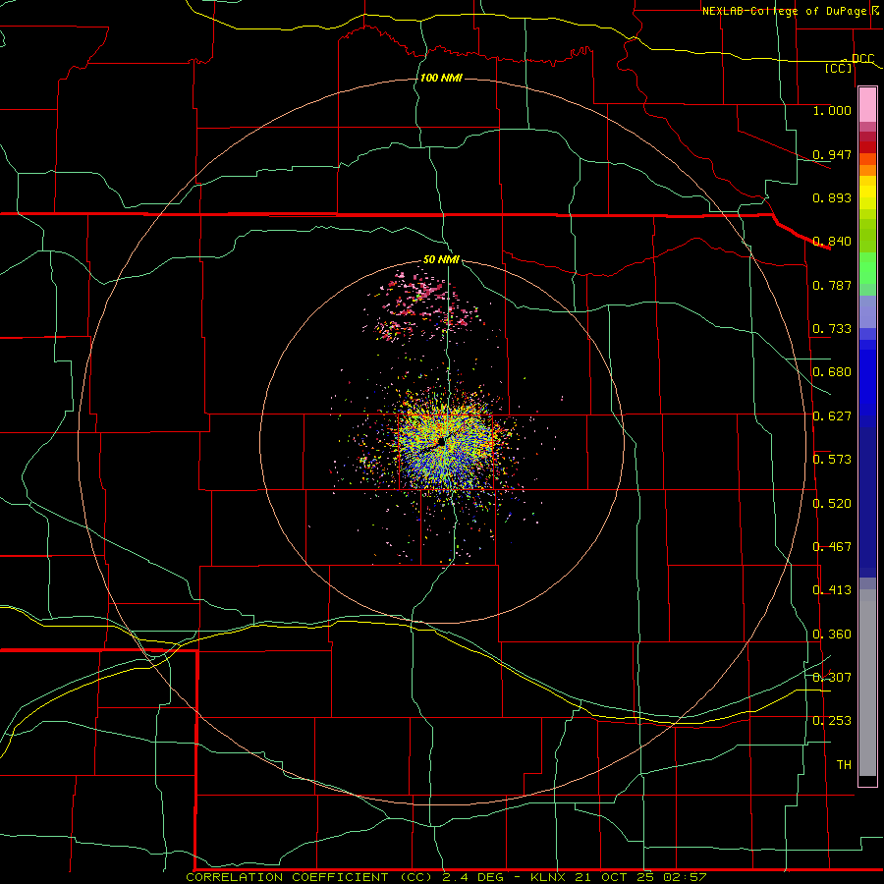Pick the bright green swatch on the color bar
Viewport: 884px width, 884px height.
click(x=867, y=268)
